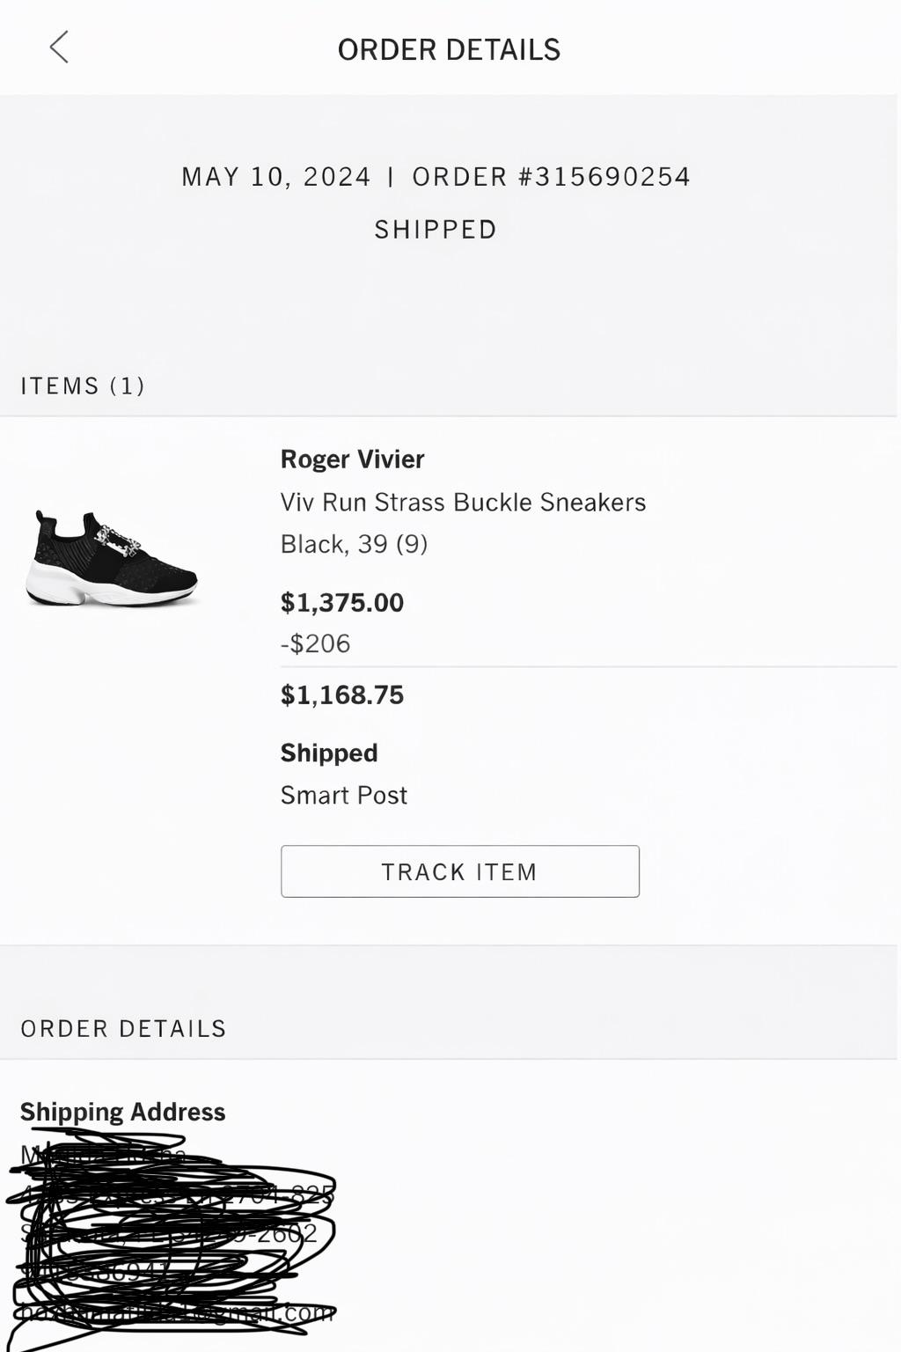This screenshot has width=901, height=1352.
Task: Click the final price $1,168.75
Action: coord(341,695)
